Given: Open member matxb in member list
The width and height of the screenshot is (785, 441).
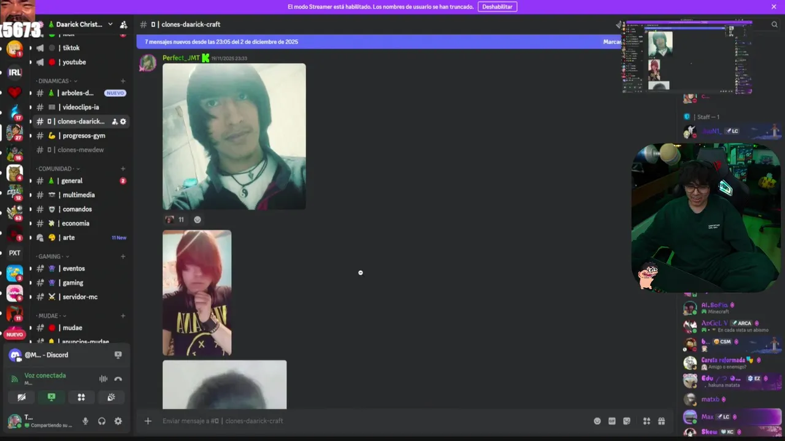Looking at the screenshot, I should [731, 399].
